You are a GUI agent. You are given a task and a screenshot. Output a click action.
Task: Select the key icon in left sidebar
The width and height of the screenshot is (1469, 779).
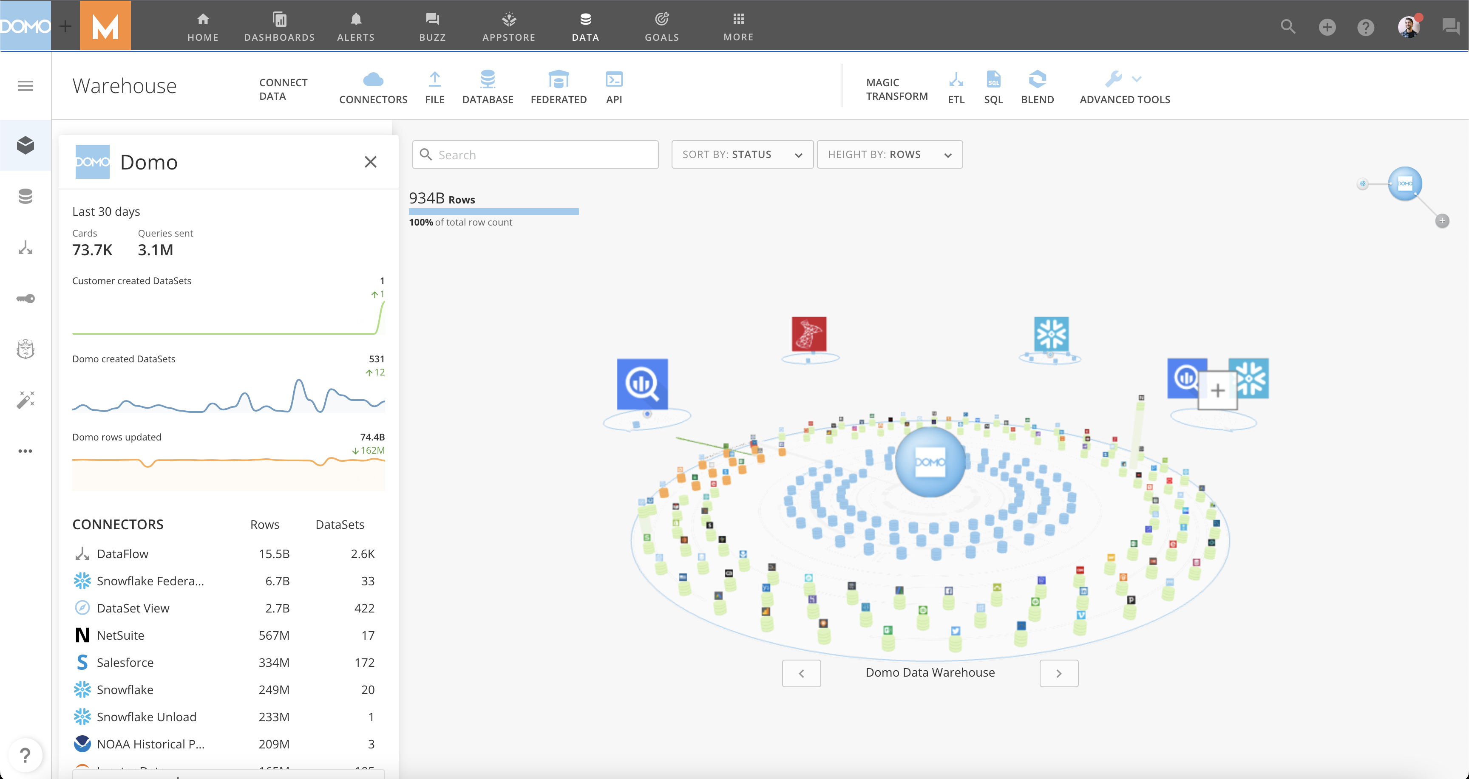click(x=25, y=299)
